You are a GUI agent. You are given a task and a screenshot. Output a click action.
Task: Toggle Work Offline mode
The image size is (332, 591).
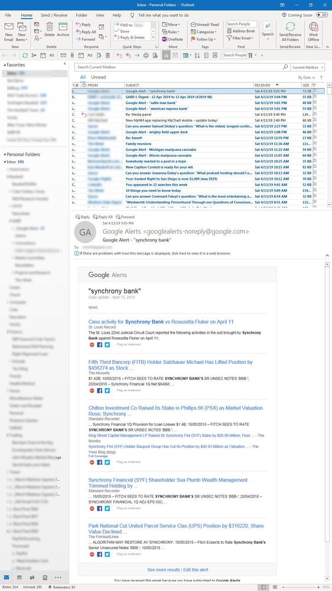[x=313, y=32]
